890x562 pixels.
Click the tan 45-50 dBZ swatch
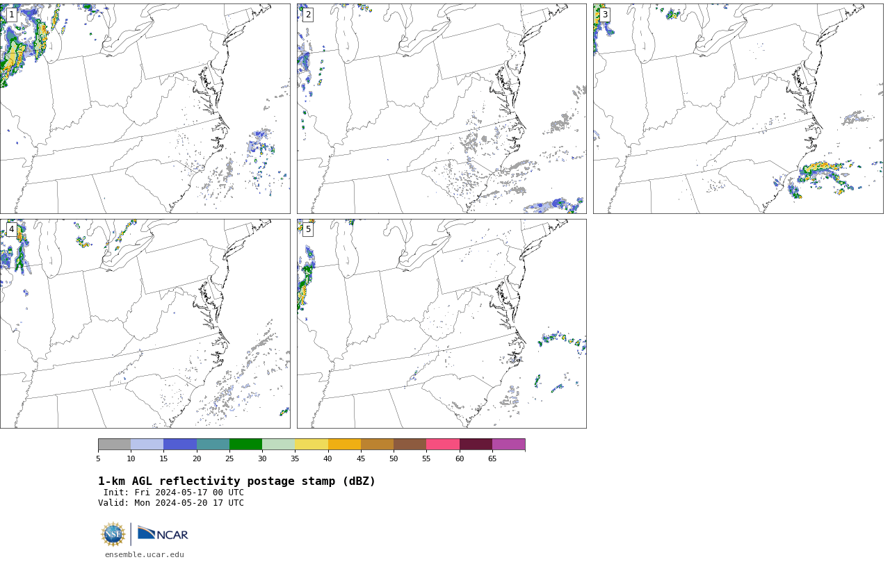pyautogui.click(x=377, y=444)
